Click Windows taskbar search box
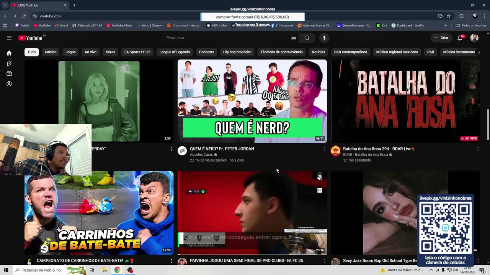490x275 pixels. tap(50, 270)
